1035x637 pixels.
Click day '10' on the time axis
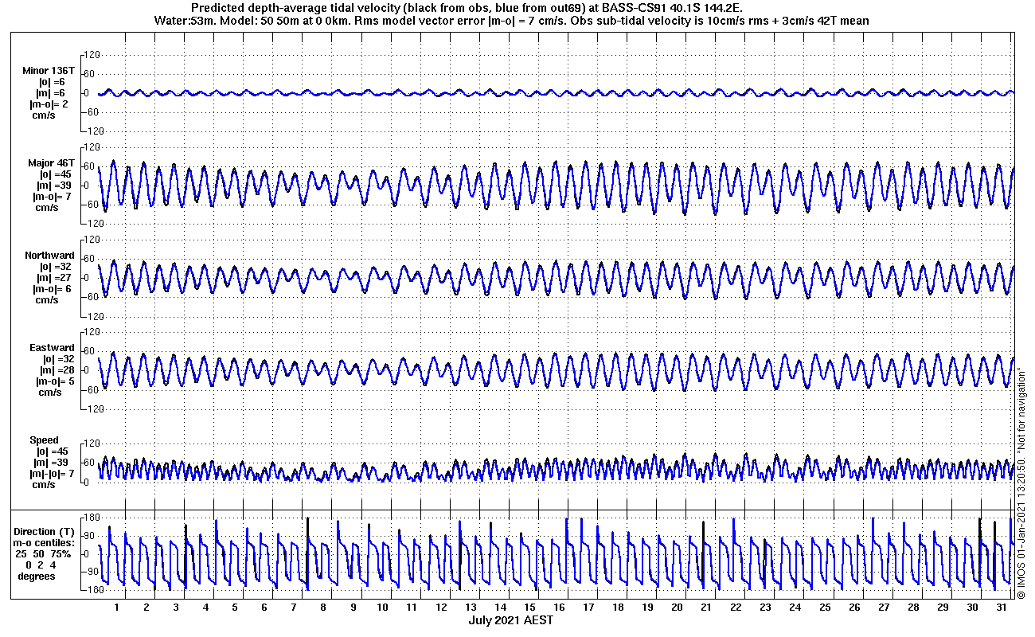[382, 607]
